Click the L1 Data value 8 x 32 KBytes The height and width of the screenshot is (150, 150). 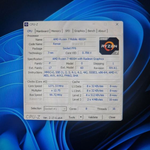(x=95, y=86)
